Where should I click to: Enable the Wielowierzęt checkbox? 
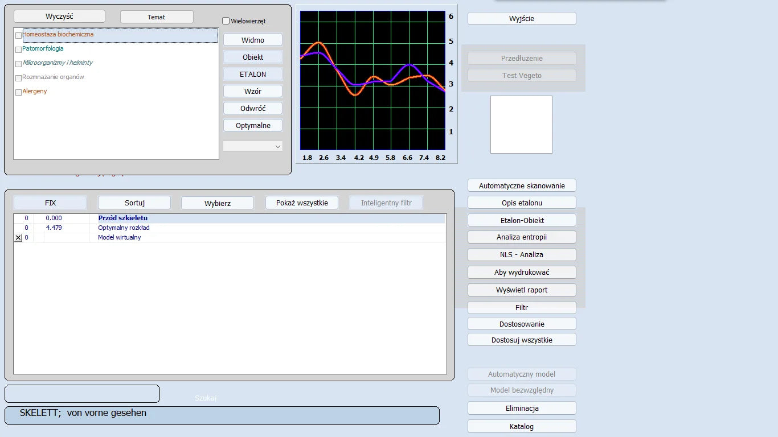[x=226, y=21]
